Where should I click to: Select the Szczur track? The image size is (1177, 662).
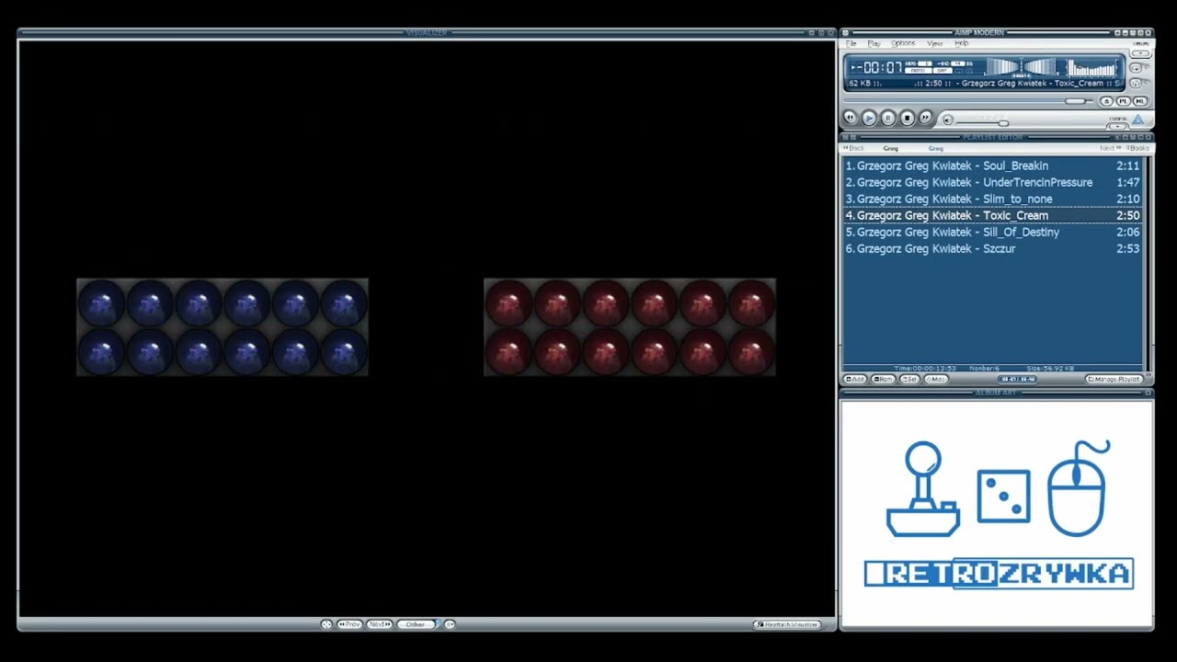(993, 249)
